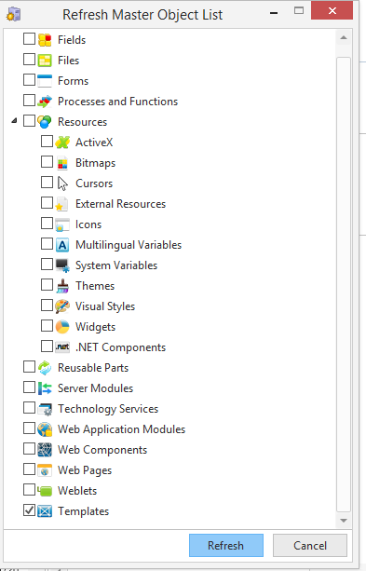
Task: Click the .NET Components icon
Action: (x=62, y=347)
